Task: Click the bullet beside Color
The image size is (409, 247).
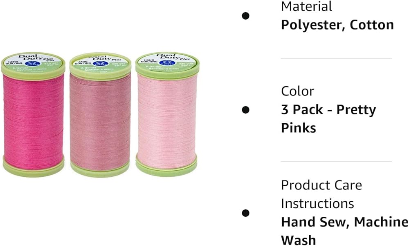Action: [245, 110]
